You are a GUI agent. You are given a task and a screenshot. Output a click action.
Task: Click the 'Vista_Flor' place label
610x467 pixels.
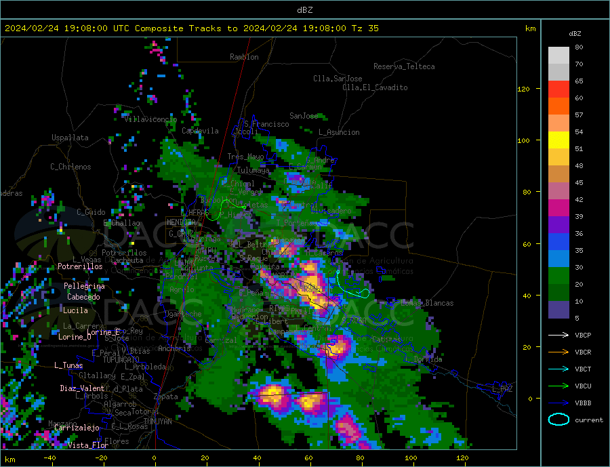click(88, 445)
